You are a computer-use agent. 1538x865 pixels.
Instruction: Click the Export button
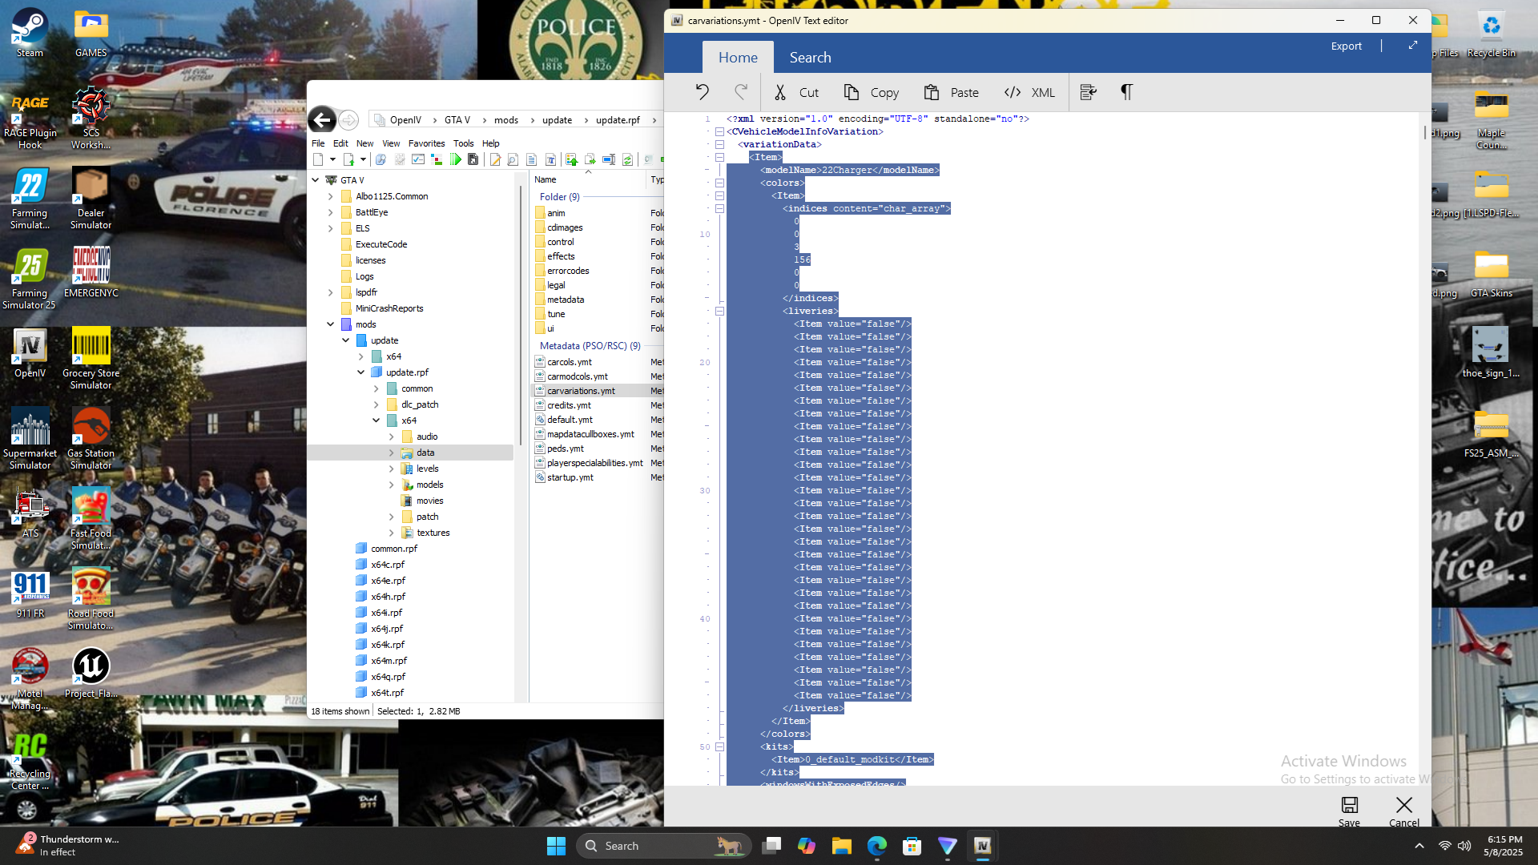coord(1346,46)
